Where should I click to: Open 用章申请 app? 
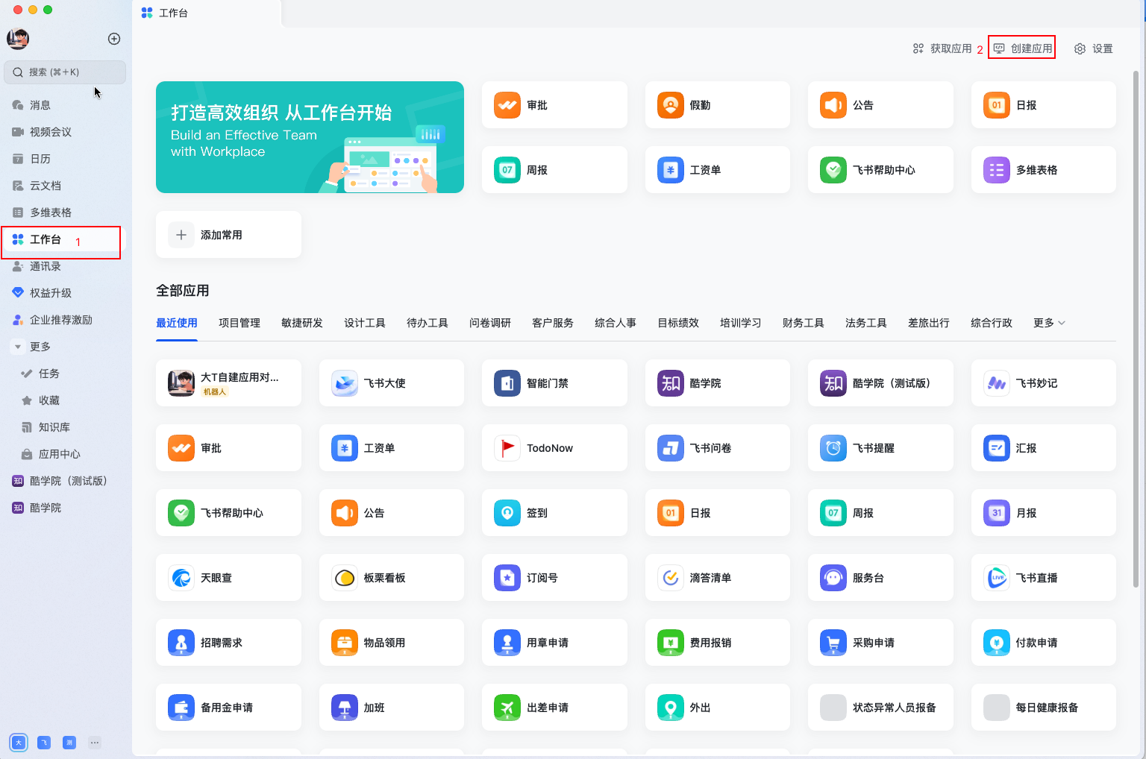(554, 643)
